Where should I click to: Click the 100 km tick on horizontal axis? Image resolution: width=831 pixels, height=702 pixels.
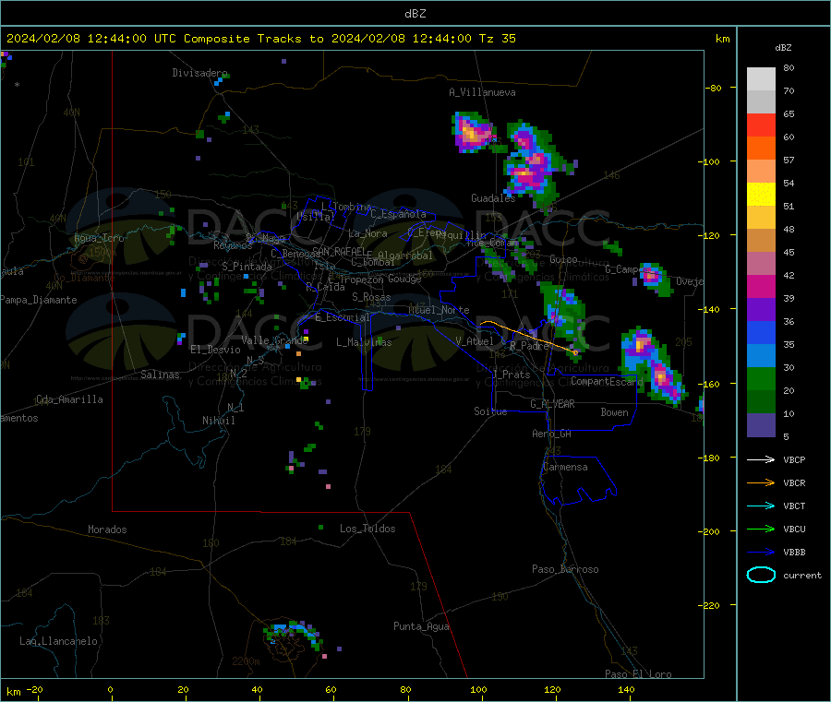(478, 689)
